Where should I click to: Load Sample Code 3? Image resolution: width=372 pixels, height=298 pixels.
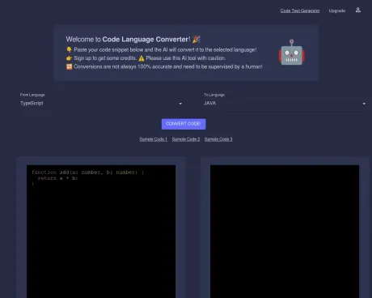point(218,139)
